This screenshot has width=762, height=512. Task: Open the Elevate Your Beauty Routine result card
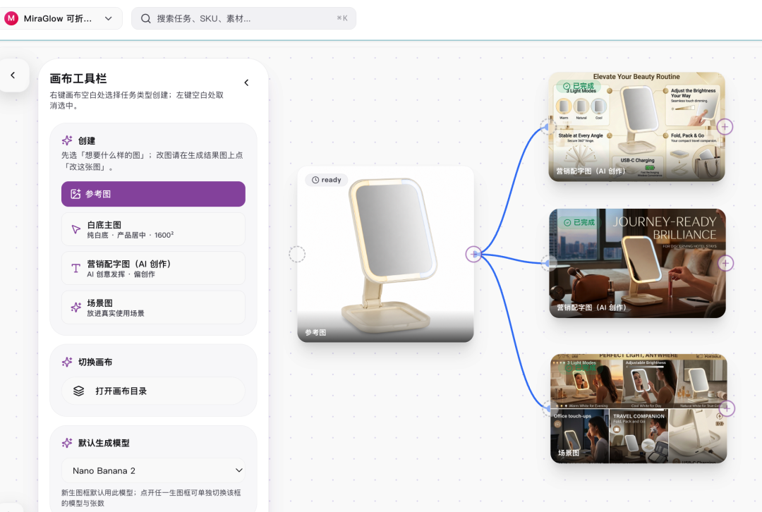point(636,127)
